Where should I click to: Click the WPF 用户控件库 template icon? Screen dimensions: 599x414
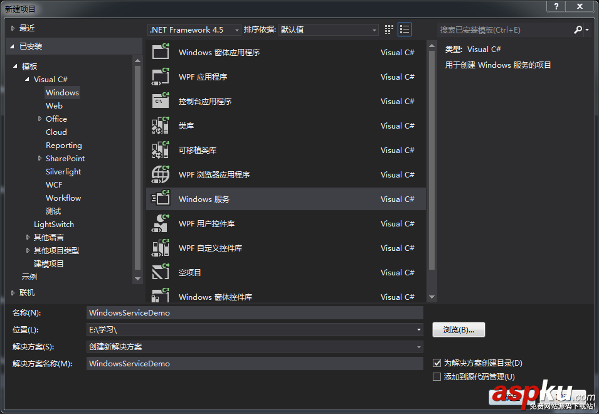tap(161, 223)
